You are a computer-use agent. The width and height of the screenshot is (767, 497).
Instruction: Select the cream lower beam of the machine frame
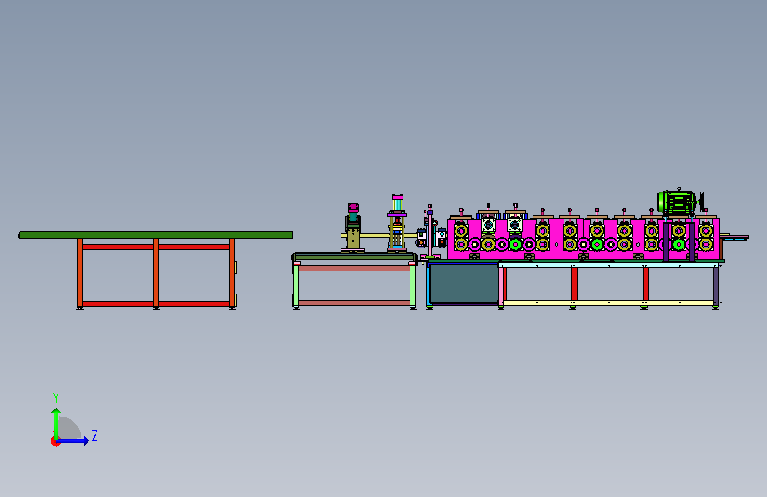coord(609,302)
